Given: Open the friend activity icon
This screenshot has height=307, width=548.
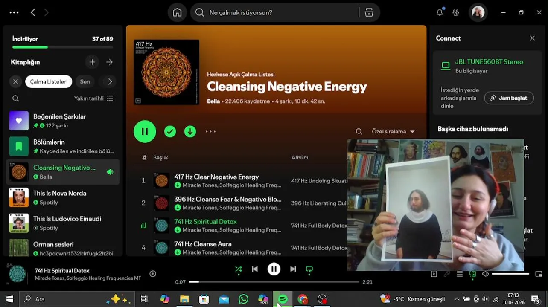Looking at the screenshot, I should point(456,12).
